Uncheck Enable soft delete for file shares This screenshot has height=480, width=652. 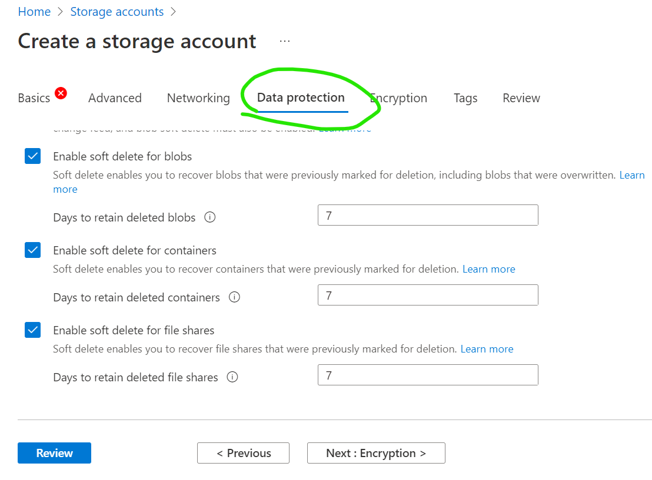[x=32, y=330]
